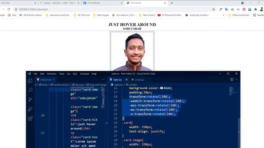Split the style.css editor to the right
The width and height of the screenshot is (264, 148).
[232, 79]
